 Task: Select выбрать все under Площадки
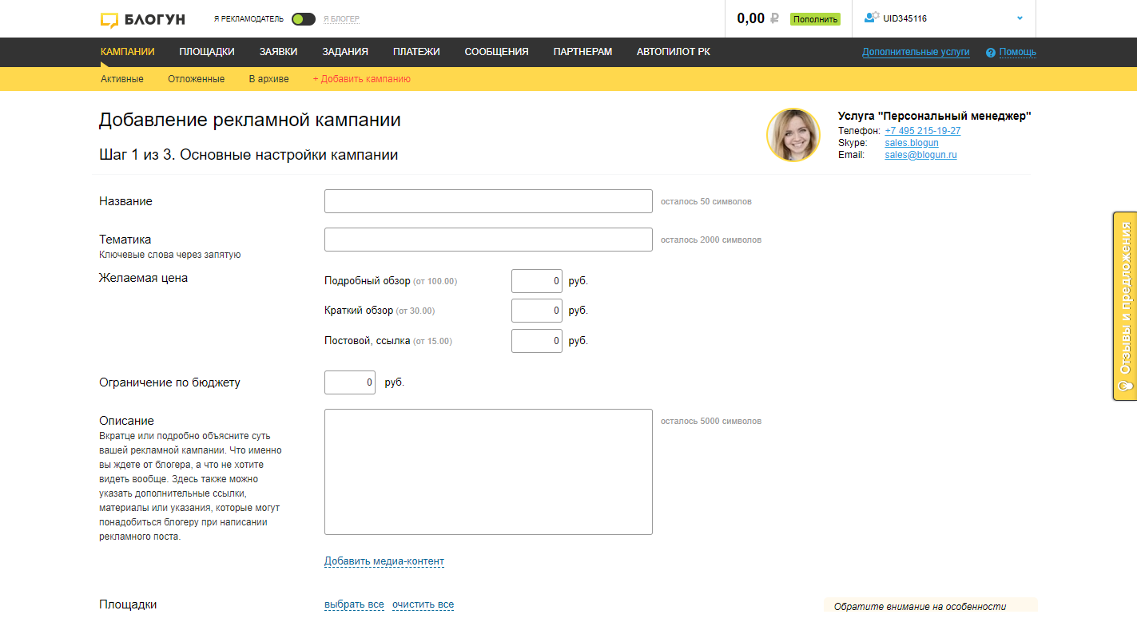[x=354, y=604]
